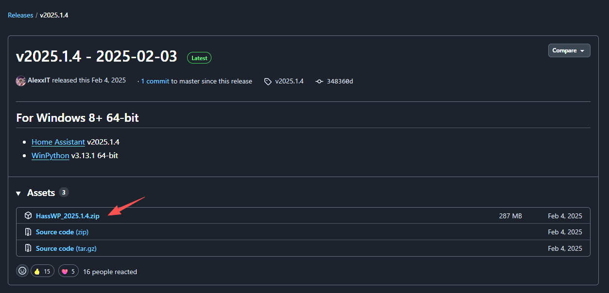Image resolution: width=609 pixels, height=293 pixels.
Task: Open the AlexxIT username link
Action: (x=39, y=80)
